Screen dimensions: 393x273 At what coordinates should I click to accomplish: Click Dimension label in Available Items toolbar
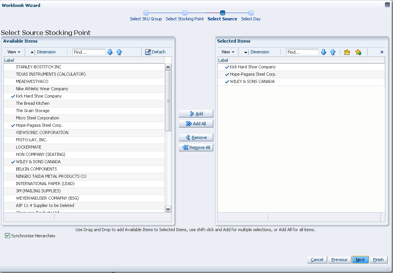point(46,52)
